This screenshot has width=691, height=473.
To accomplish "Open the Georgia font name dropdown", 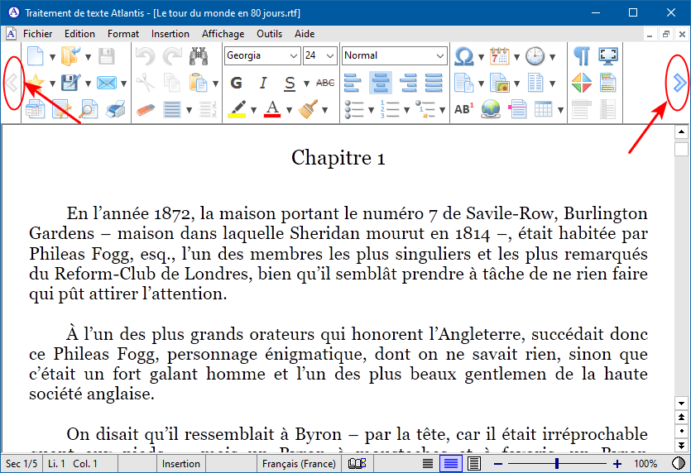I will click(294, 56).
